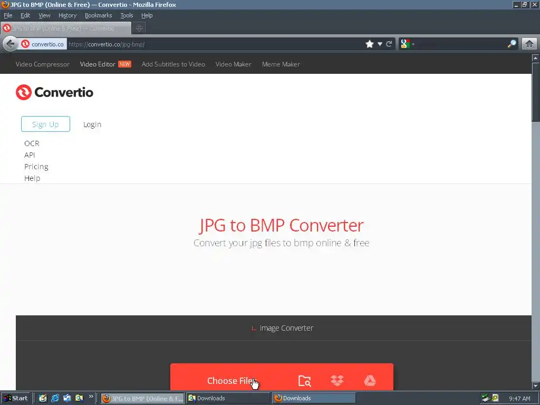
Task: Open a new tab with plus button
Action: point(139,28)
